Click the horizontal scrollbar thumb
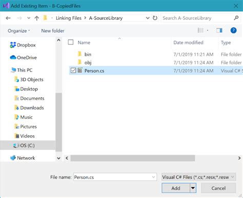Image resolution: width=243 pixels, height=198 pixels. pyautogui.click(x=133, y=158)
